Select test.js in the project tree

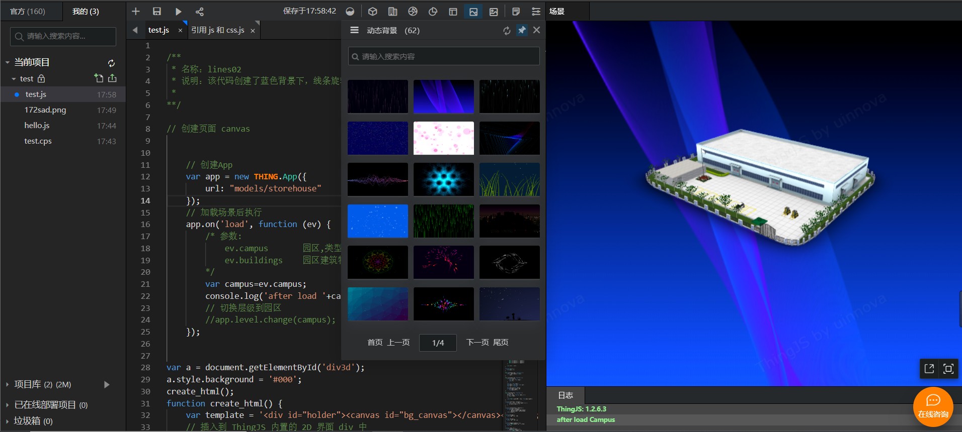point(63,94)
